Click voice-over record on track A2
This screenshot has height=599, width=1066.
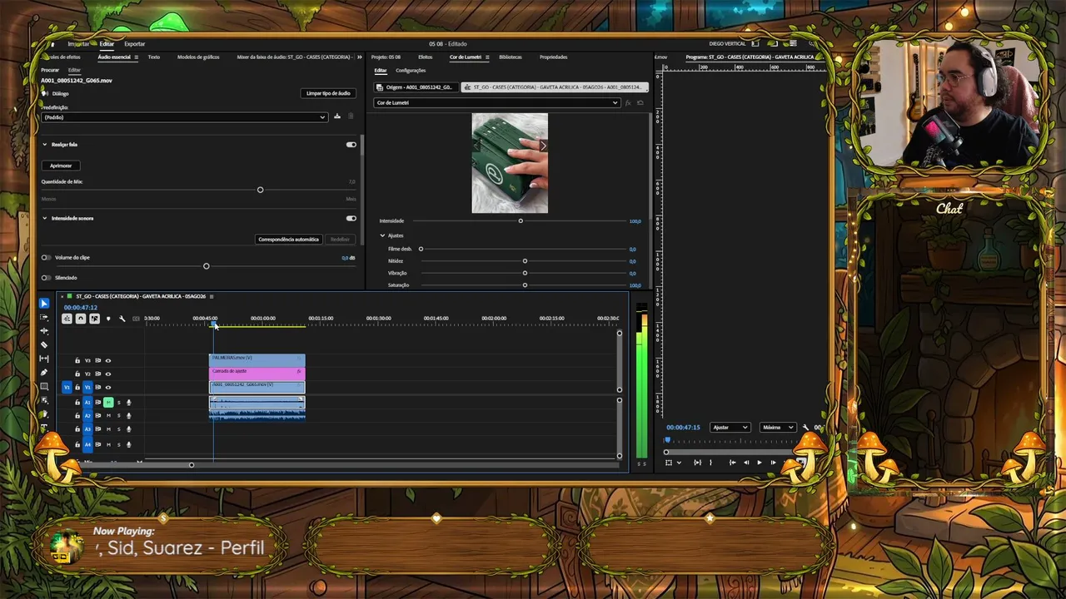pos(128,416)
